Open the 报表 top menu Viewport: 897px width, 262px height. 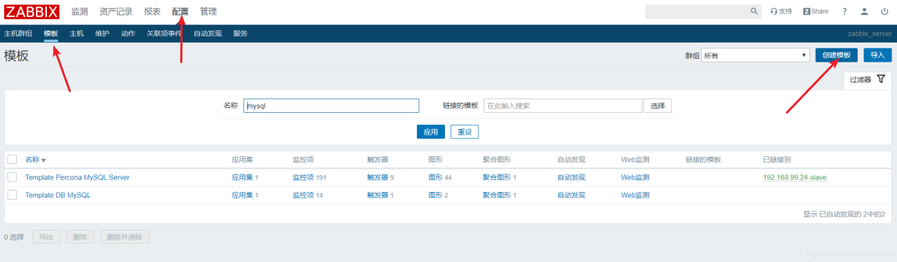pos(152,12)
